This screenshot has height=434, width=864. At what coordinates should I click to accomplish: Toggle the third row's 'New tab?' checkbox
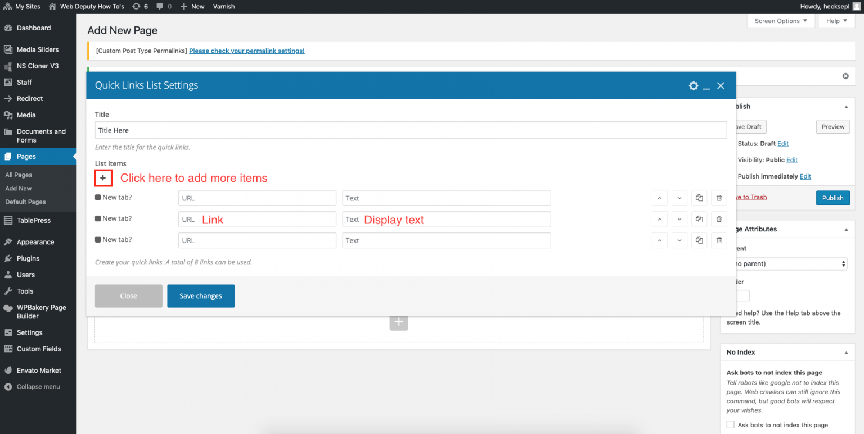[x=98, y=240]
